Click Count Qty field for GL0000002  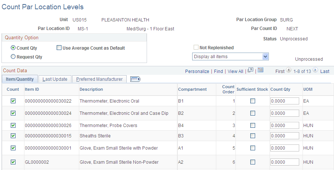pyautogui.click(x=285, y=162)
